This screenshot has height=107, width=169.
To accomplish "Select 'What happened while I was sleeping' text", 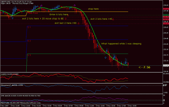I will tap(121, 44).
